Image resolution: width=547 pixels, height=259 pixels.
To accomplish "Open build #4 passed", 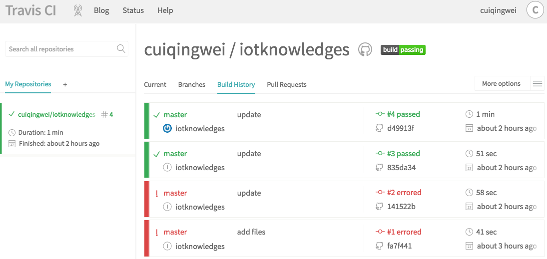I will pyautogui.click(x=403, y=114).
